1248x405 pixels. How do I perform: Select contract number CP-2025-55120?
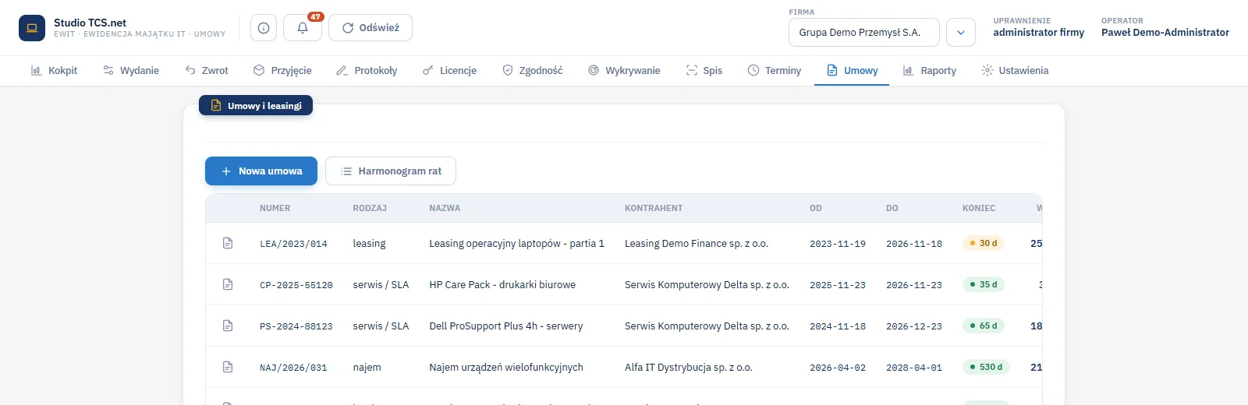pos(296,285)
